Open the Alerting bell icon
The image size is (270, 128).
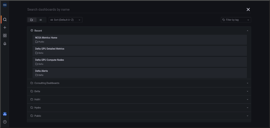tap(5, 44)
